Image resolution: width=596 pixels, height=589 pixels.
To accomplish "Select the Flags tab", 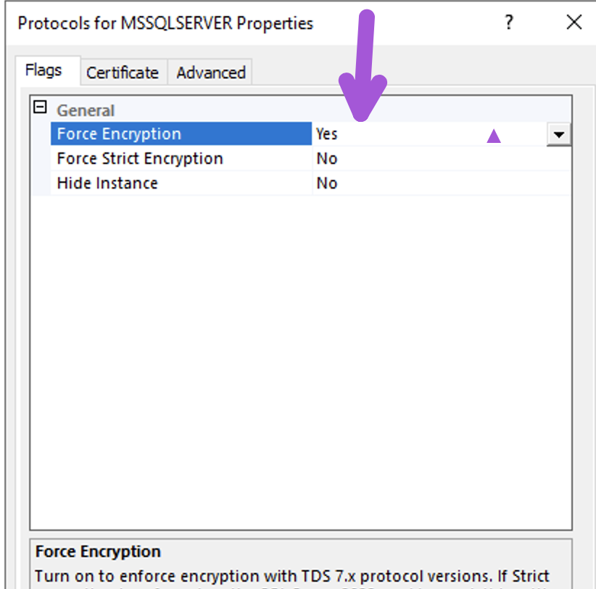I will 44,70.
